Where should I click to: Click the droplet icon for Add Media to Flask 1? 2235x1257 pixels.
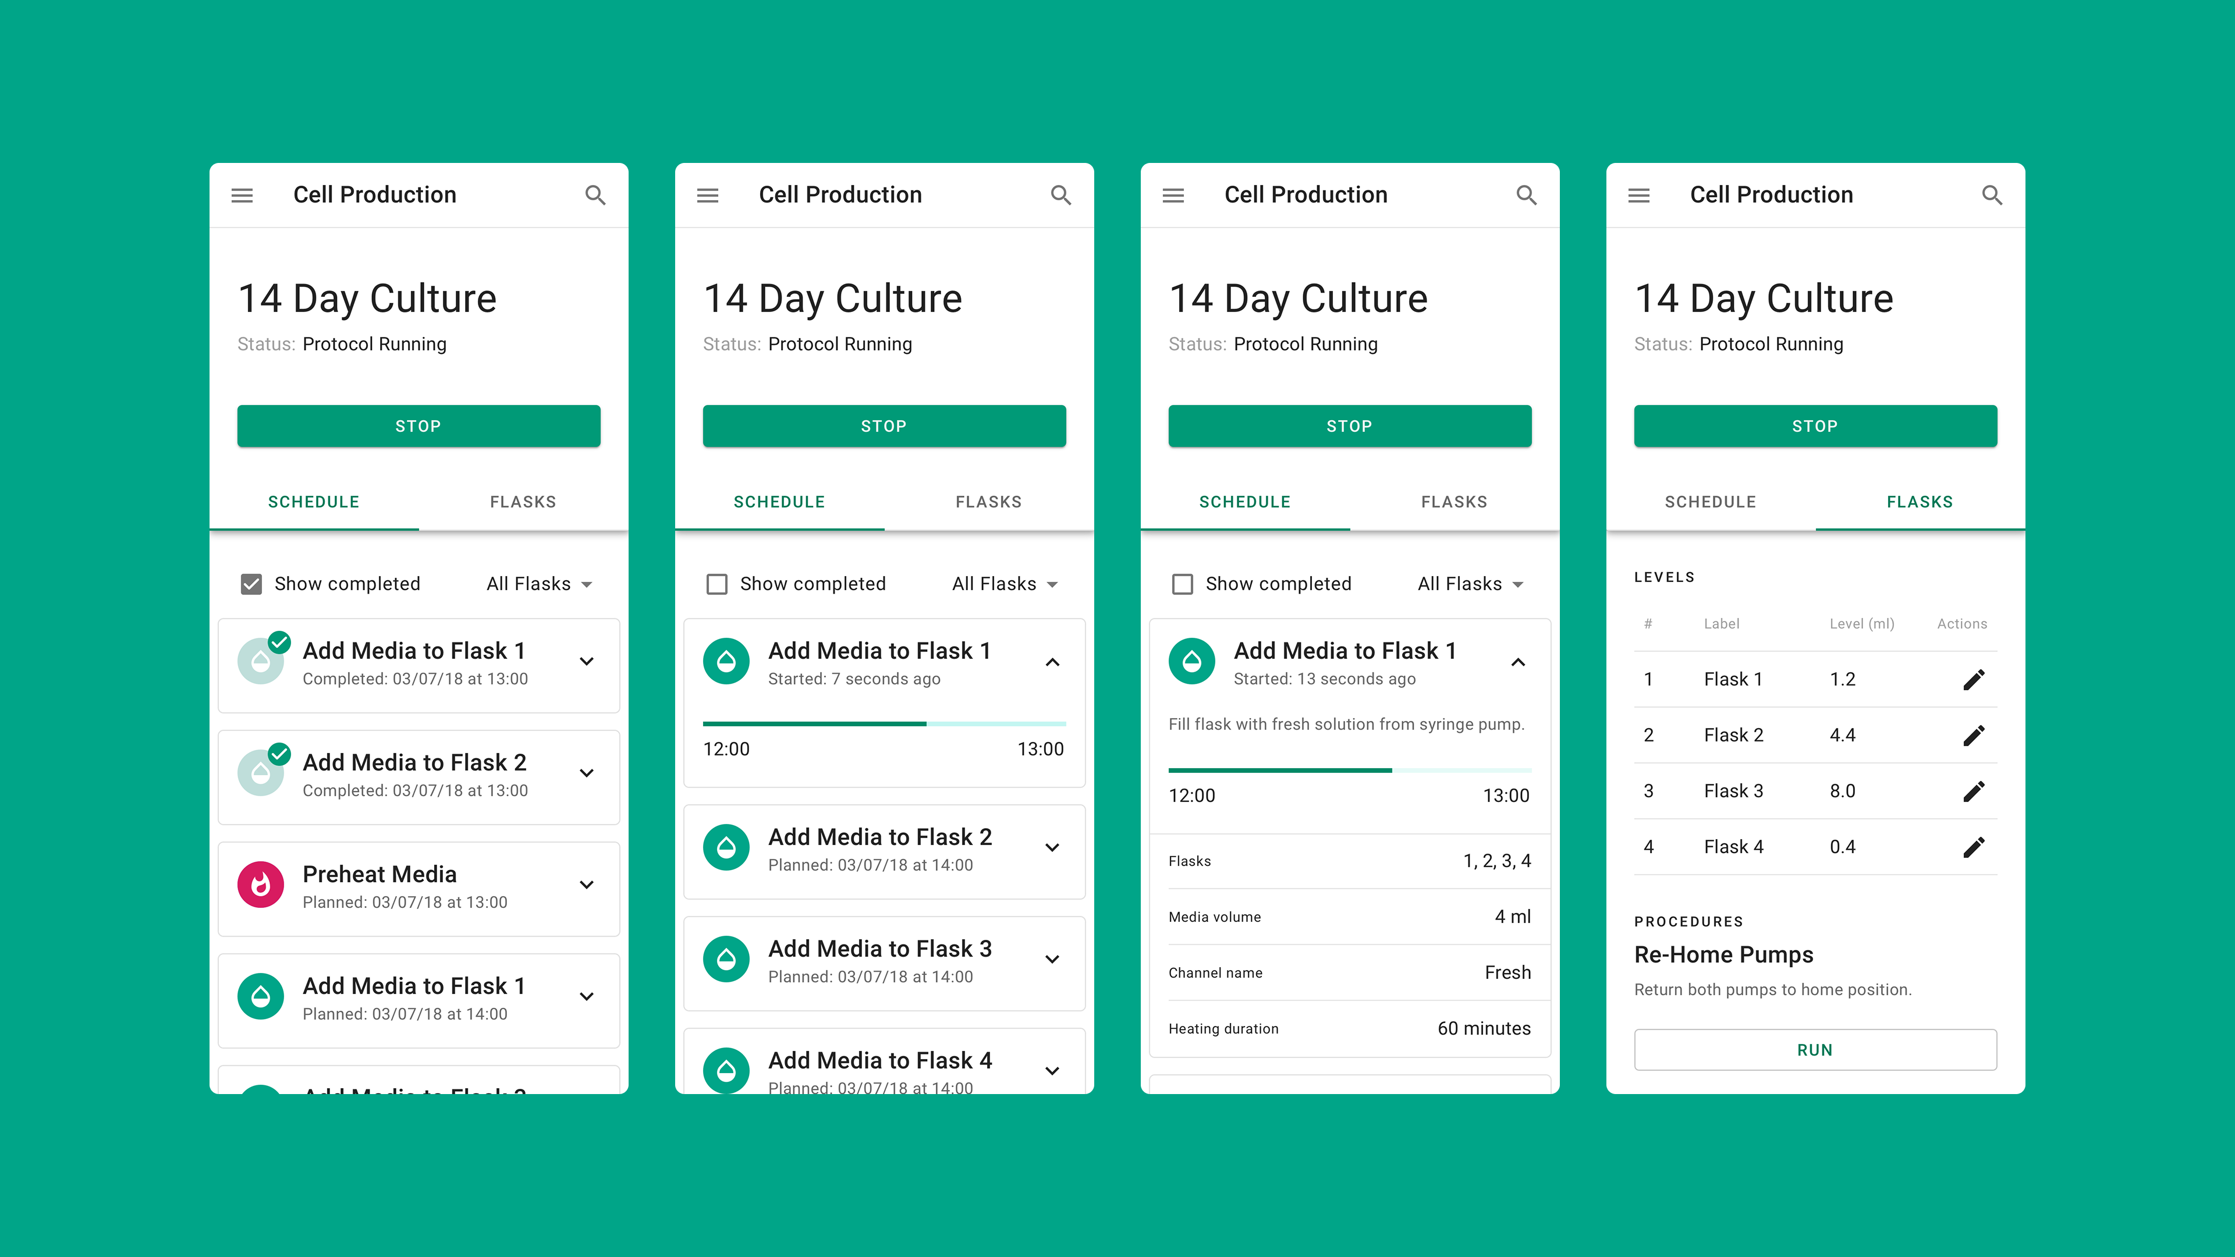pos(260,996)
